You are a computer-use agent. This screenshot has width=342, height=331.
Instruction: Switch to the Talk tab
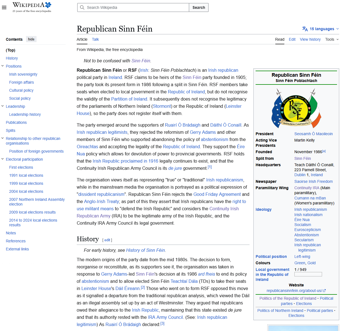click(95, 39)
